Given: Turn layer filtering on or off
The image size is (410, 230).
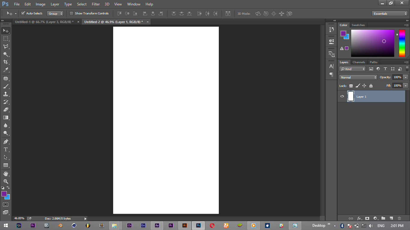Looking at the screenshot, I should (407, 69).
